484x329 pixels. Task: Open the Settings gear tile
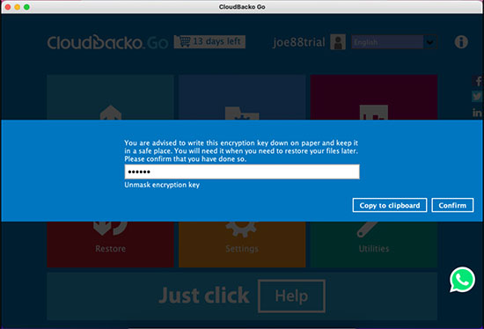(x=242, y=245)
